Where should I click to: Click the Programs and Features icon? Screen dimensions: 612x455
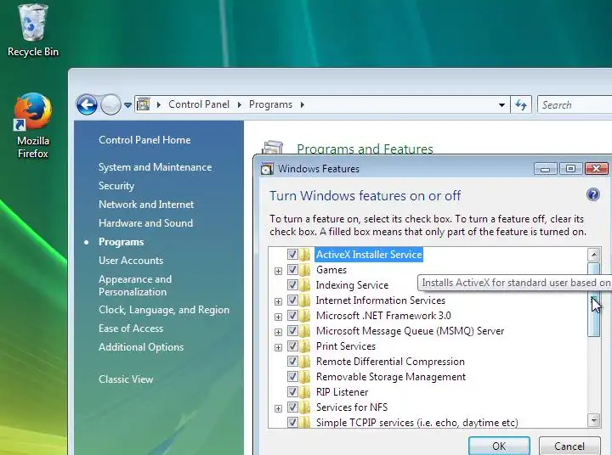[273, 148]
